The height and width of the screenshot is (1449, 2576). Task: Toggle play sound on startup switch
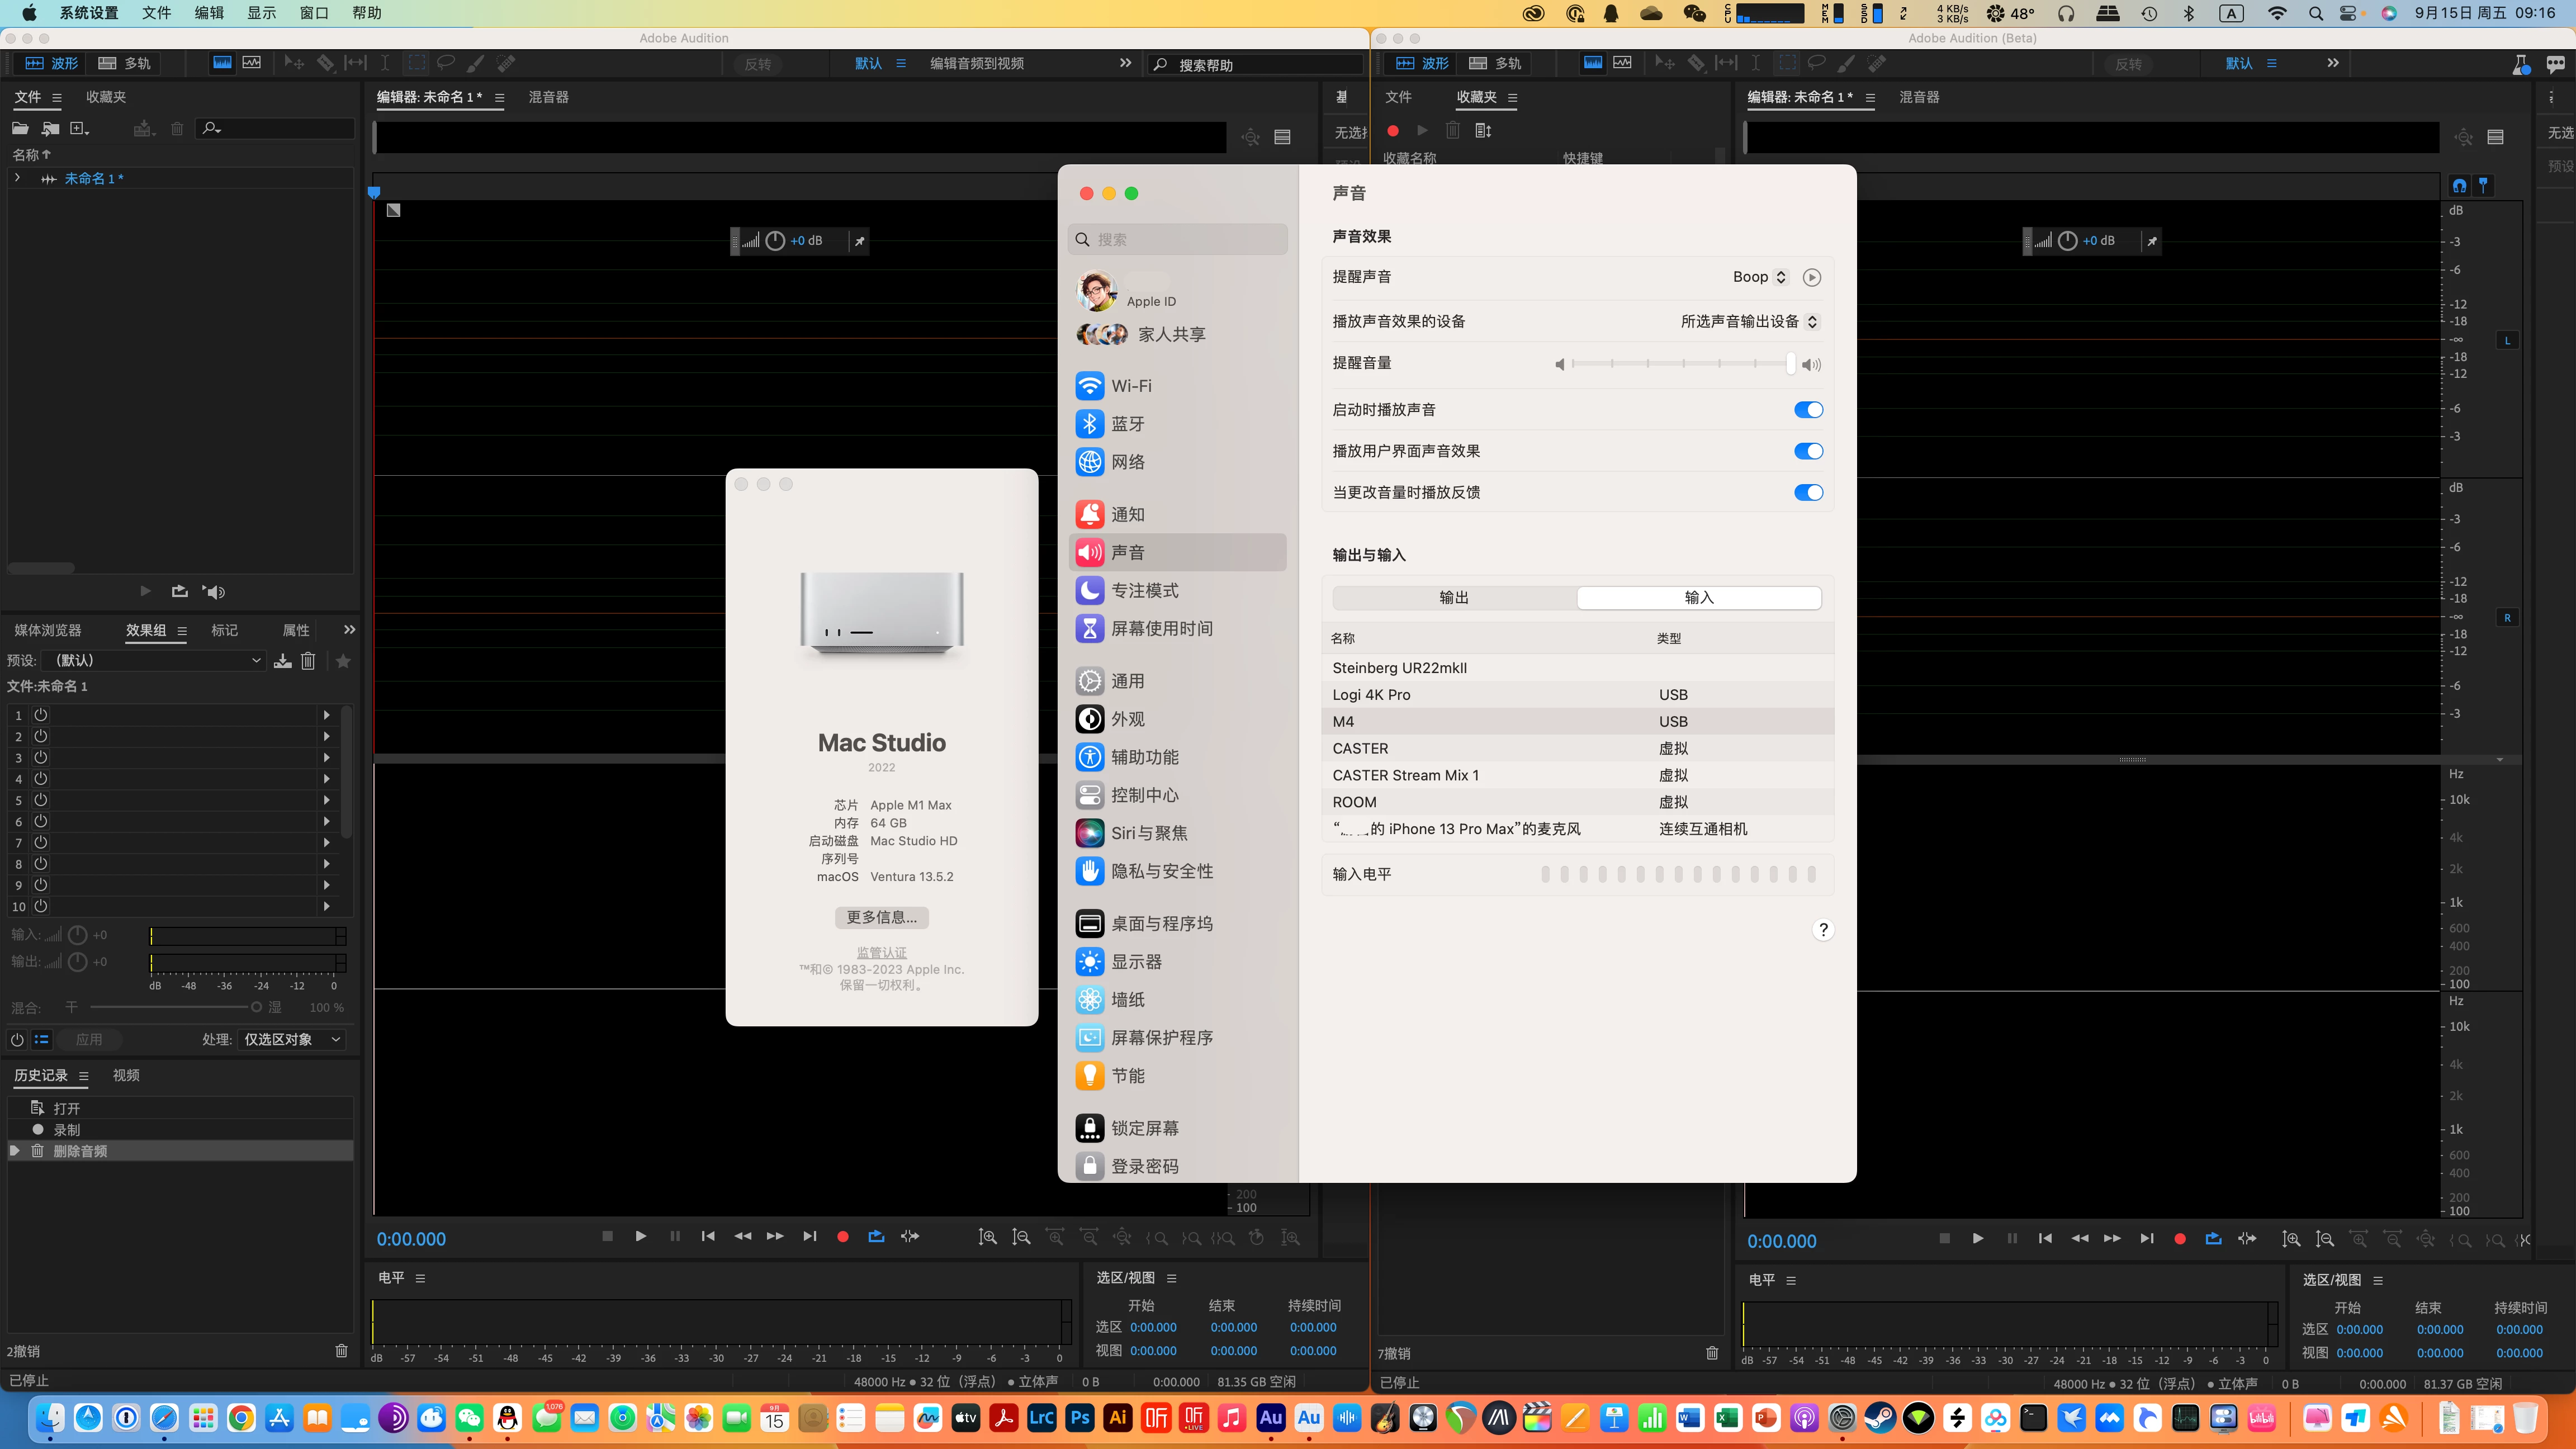[x=1808, y=410]
